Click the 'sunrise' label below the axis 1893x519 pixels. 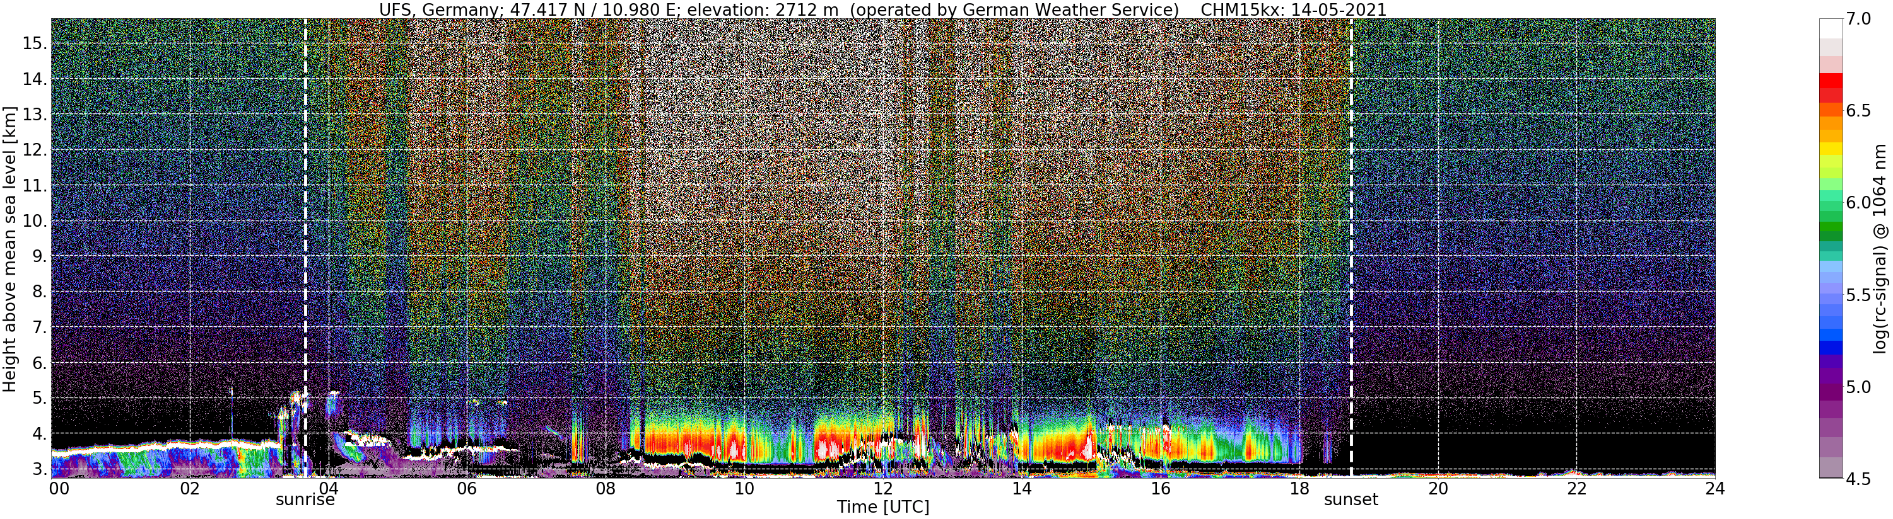pos(305,500)
